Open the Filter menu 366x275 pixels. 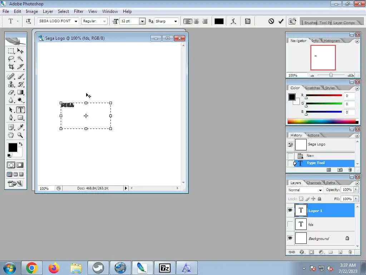tap(79, 11)
